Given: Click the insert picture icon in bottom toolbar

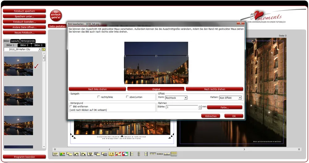Looking at the screenshot, I should coord(62,154).
